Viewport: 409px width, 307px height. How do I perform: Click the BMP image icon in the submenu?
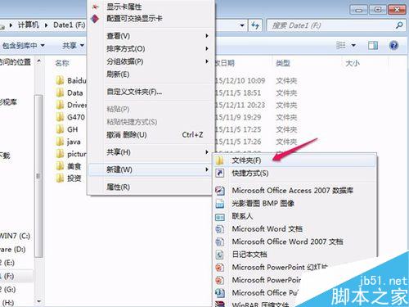(220, 204)
